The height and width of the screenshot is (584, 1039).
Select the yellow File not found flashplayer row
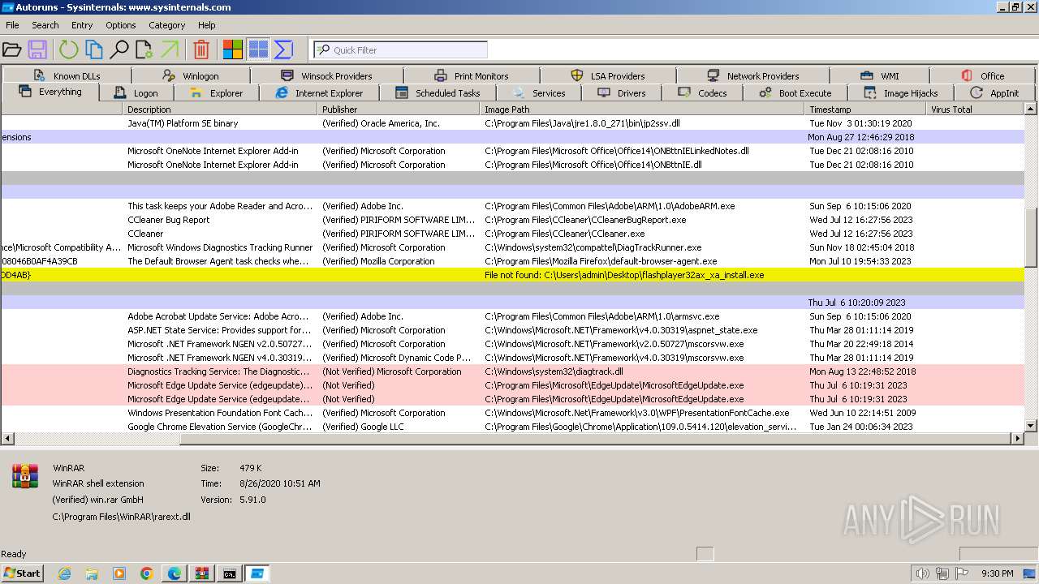click(x=512, y=275)
